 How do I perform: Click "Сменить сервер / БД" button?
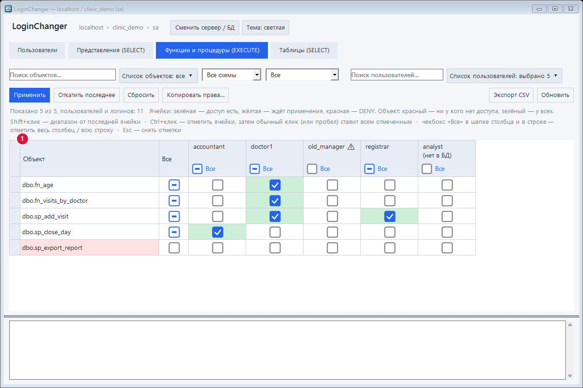(x=205, y=28)
